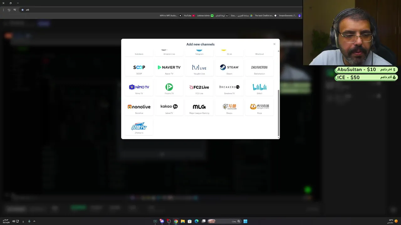Viewport: 401px width, 225px height.
Task: Open Microsoft Edge from taskbar
Action: pos(196,221)
